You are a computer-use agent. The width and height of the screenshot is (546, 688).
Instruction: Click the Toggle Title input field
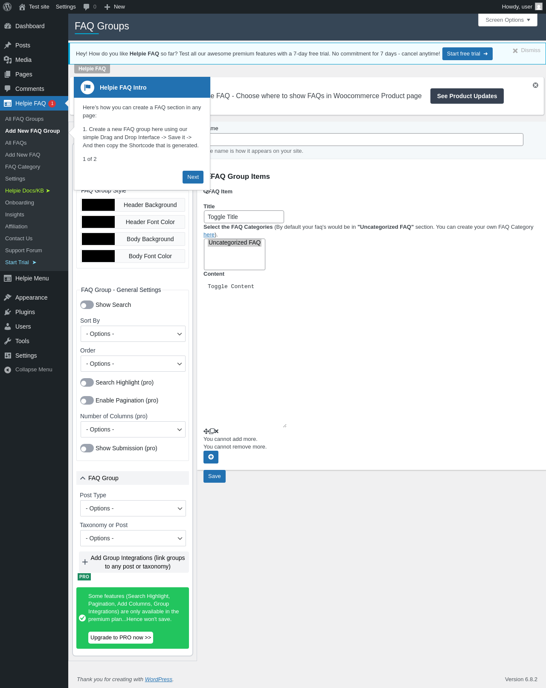coord(244,217)
